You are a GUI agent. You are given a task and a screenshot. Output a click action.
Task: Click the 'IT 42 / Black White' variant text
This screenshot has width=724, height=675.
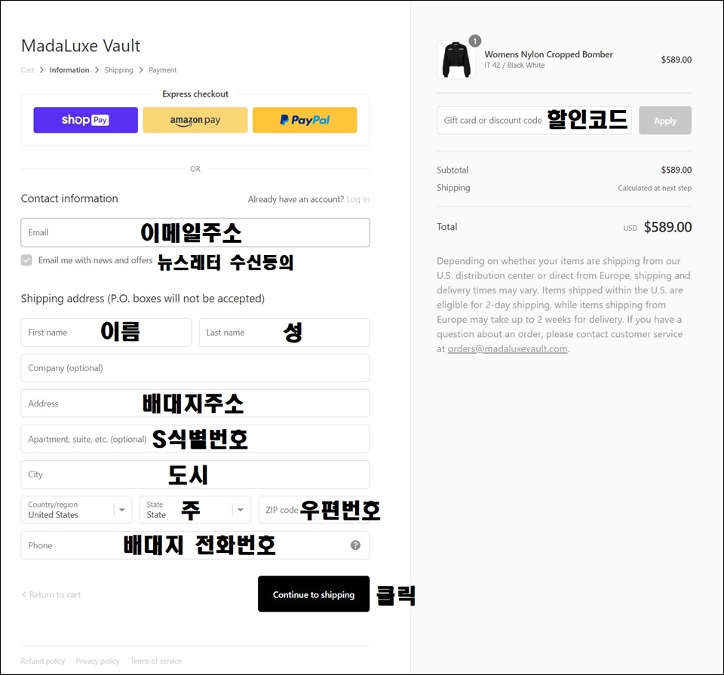coord(514,66)
